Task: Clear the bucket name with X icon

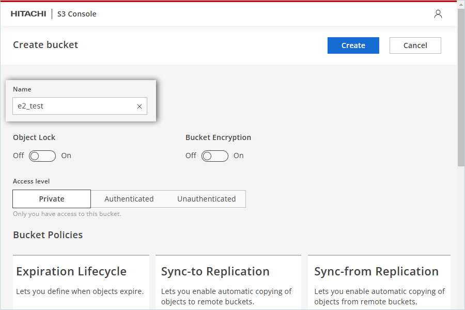Action: [x=139, y=106]
